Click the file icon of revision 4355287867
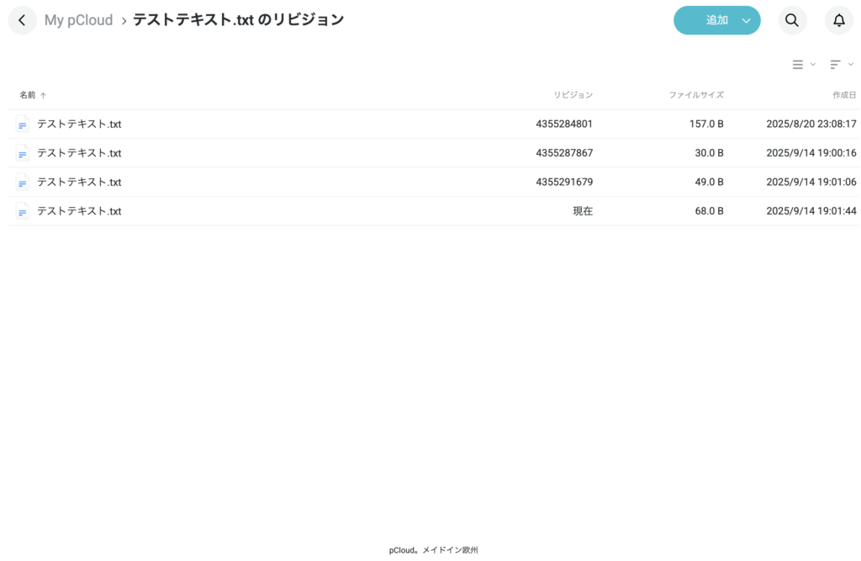The height and width of the screenshot is (561, 861). pyautogui.click(x=22, y=153)
